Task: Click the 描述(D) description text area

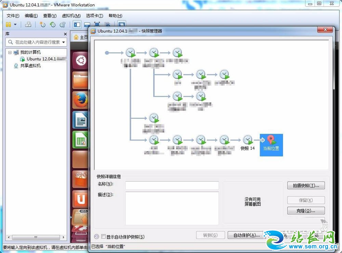Action: pyautogui.click(x=172, y=208)
